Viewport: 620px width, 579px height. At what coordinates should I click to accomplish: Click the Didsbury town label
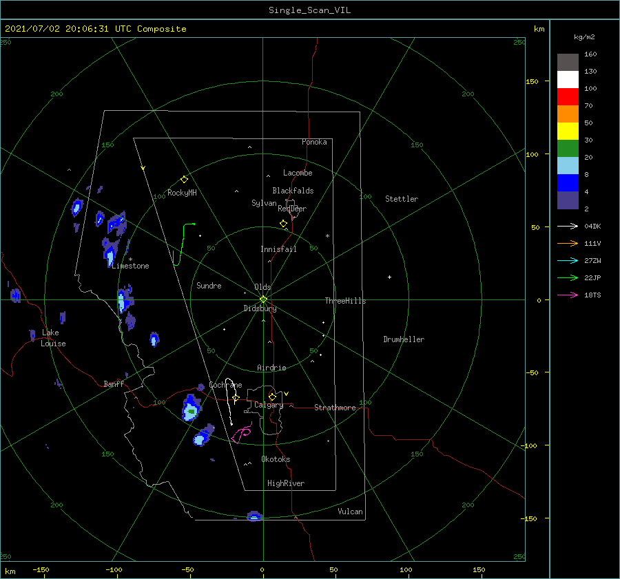pyautogui.click(x=260, y=308)
